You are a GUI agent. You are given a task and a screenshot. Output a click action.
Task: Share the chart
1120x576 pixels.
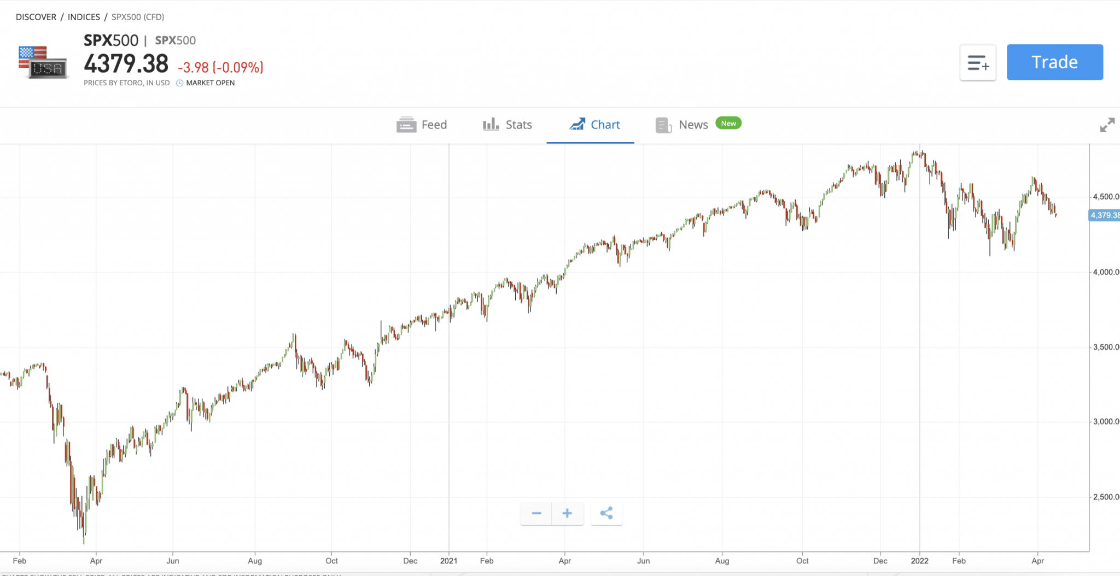(x=606, y=513)
